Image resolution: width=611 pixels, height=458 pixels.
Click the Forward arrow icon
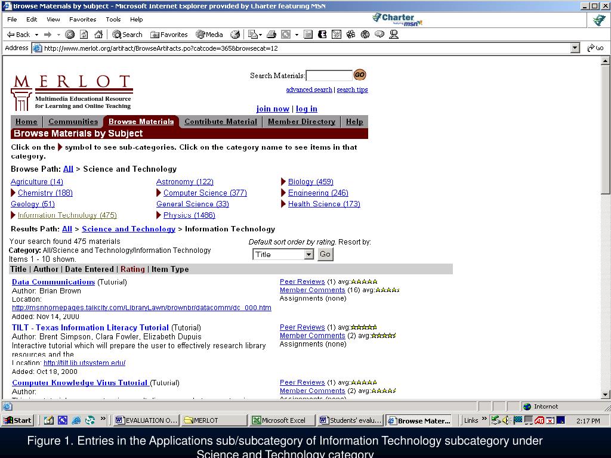tap(48, 35)
